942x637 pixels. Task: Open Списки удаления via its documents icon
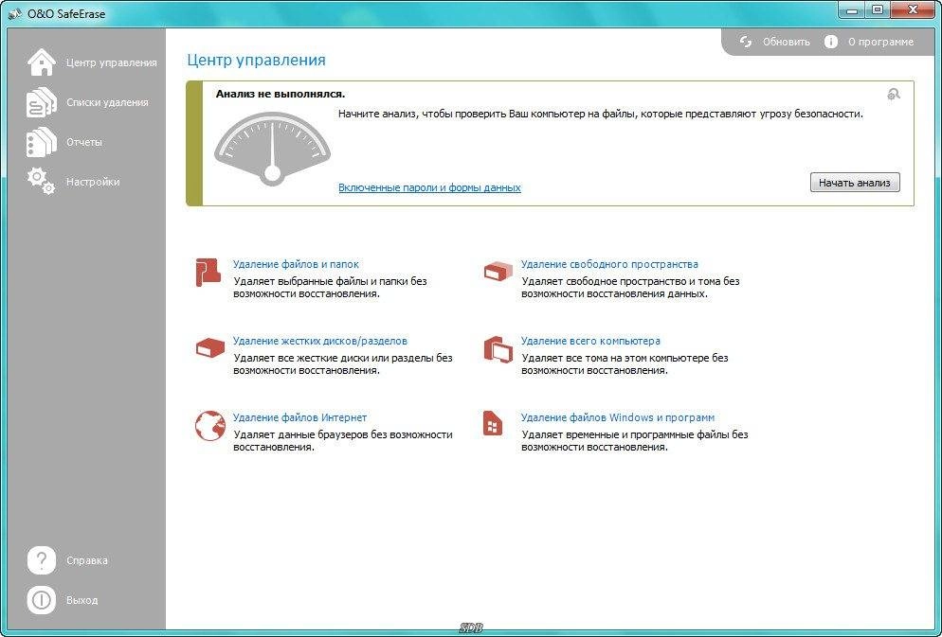coord(42,102)
